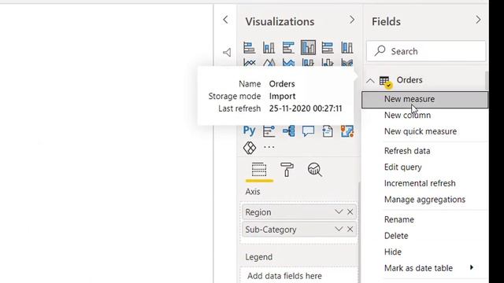
Task: Choose the highlighted clustered column chart visual
Action: coord(308,47)
